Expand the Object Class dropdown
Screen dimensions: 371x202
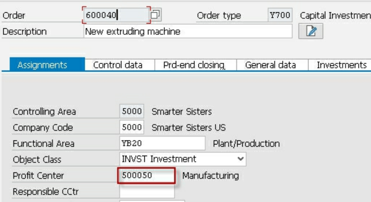click(x=240, y=159)
